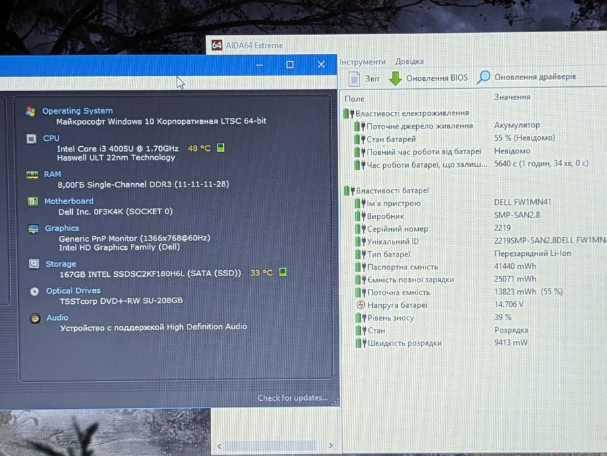Click the DELL FW1MN41 value

523,202
